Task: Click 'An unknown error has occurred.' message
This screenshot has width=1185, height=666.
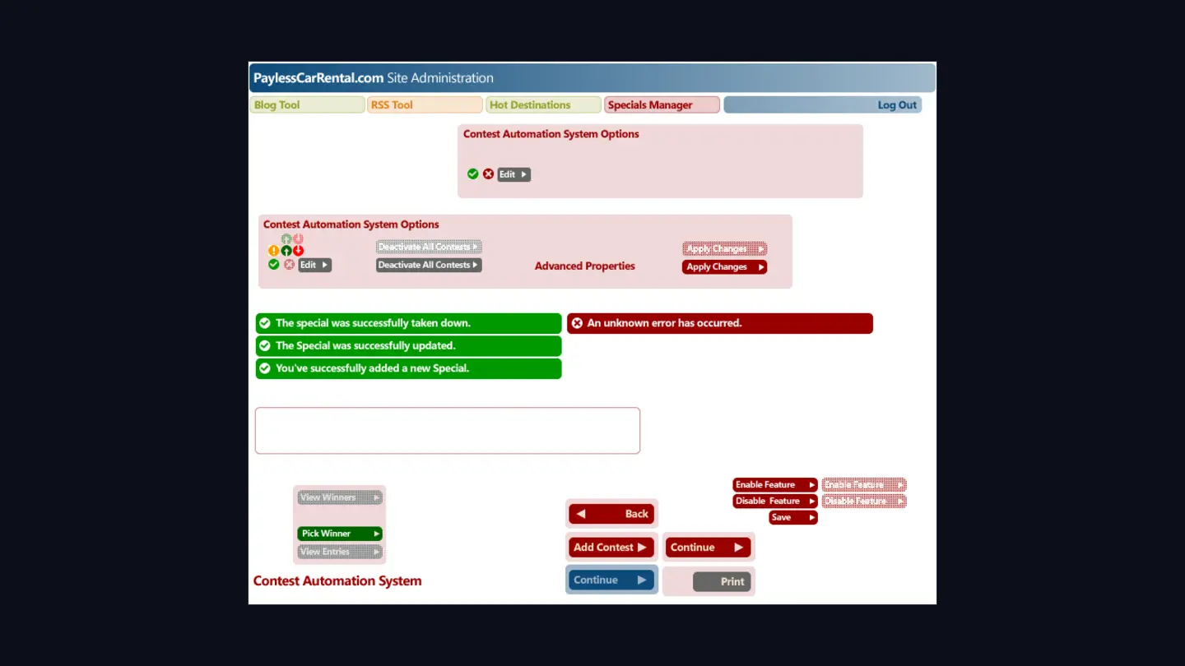Action: (720, 323)
